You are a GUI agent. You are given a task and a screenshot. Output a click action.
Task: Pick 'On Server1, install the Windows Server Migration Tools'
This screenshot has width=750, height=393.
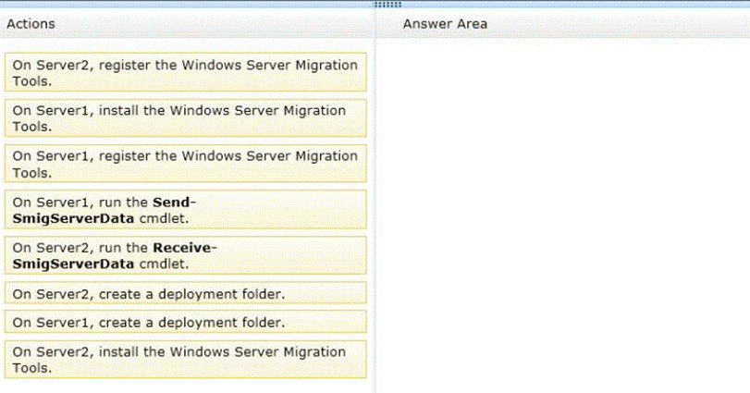click(185, 118)
